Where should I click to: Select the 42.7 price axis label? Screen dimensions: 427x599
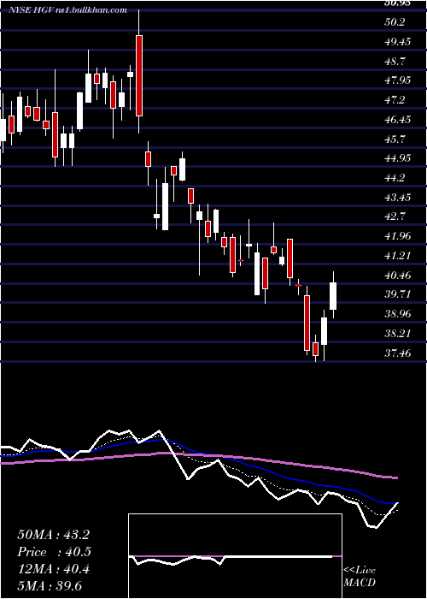pyautogui.click(x=395, y=216)
